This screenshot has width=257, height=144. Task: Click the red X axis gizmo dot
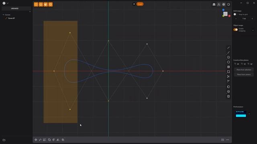229,16
